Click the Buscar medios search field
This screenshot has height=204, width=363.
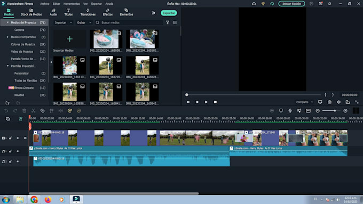tap(129, 22)
